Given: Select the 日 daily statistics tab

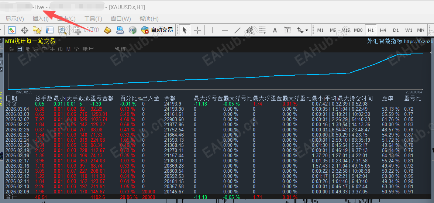Looking at the screenshot, I should [x=20, y=49].
